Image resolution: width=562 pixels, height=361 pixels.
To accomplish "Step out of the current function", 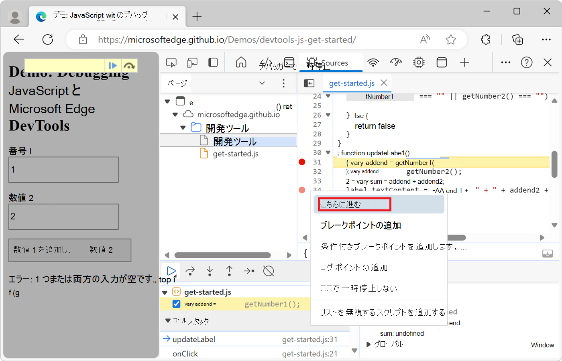I will pyautogui.click(x=229, y=271).
